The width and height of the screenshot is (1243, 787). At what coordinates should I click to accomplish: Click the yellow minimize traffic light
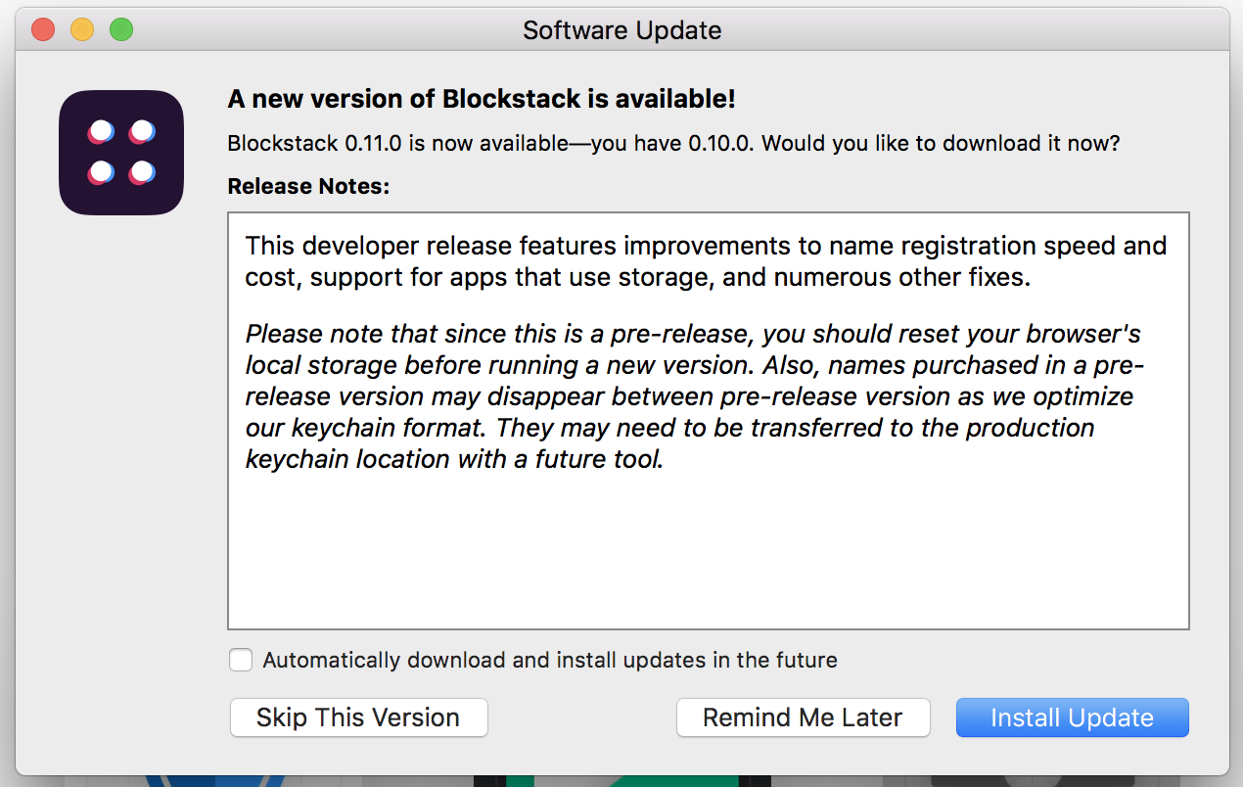(x=82, y=29)
